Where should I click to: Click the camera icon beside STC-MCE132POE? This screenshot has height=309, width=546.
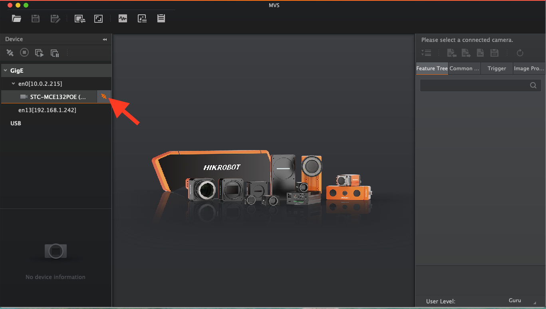(24, 97)
